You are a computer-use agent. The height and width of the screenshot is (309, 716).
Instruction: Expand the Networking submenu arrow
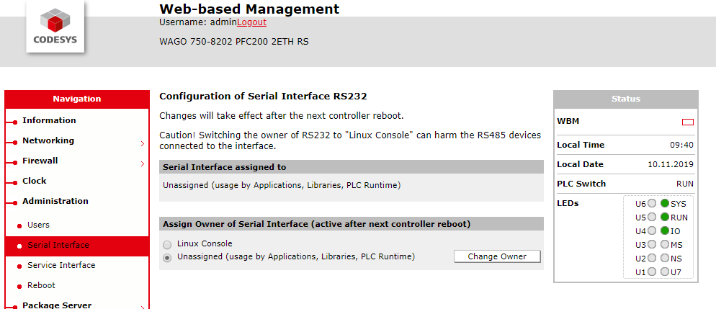(x=143, y=144)
